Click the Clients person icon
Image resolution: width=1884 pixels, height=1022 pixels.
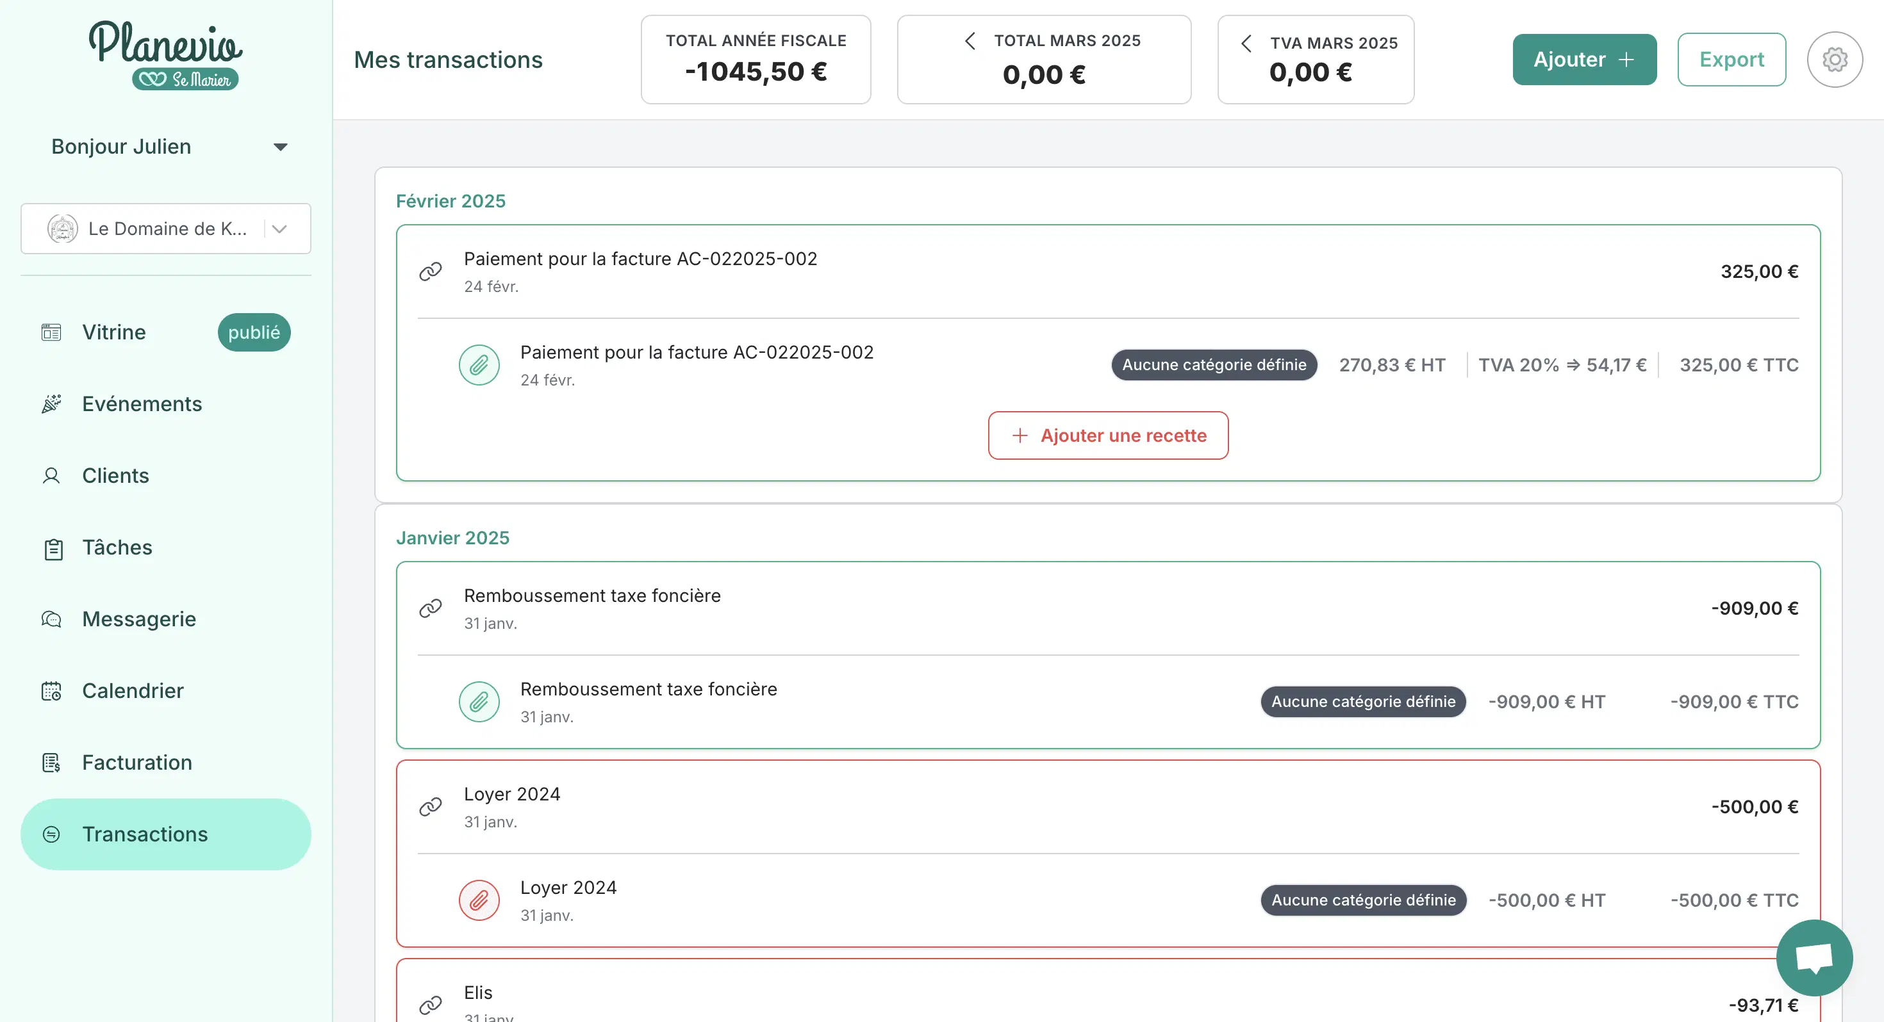pos(51,476)
